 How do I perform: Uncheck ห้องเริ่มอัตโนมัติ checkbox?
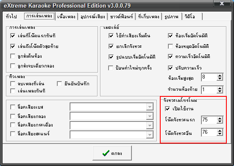pos(170,36)
